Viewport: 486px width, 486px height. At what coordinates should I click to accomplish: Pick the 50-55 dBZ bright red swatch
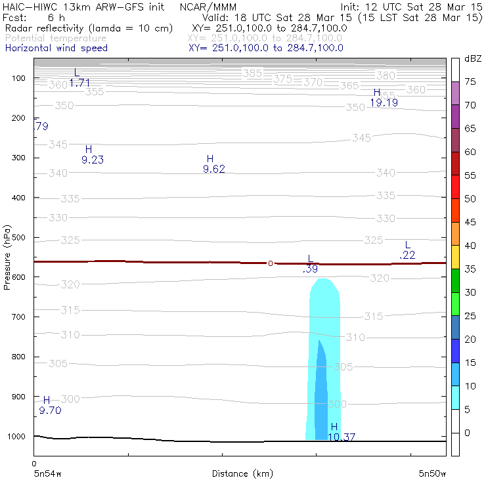click(x=455, y=187)
